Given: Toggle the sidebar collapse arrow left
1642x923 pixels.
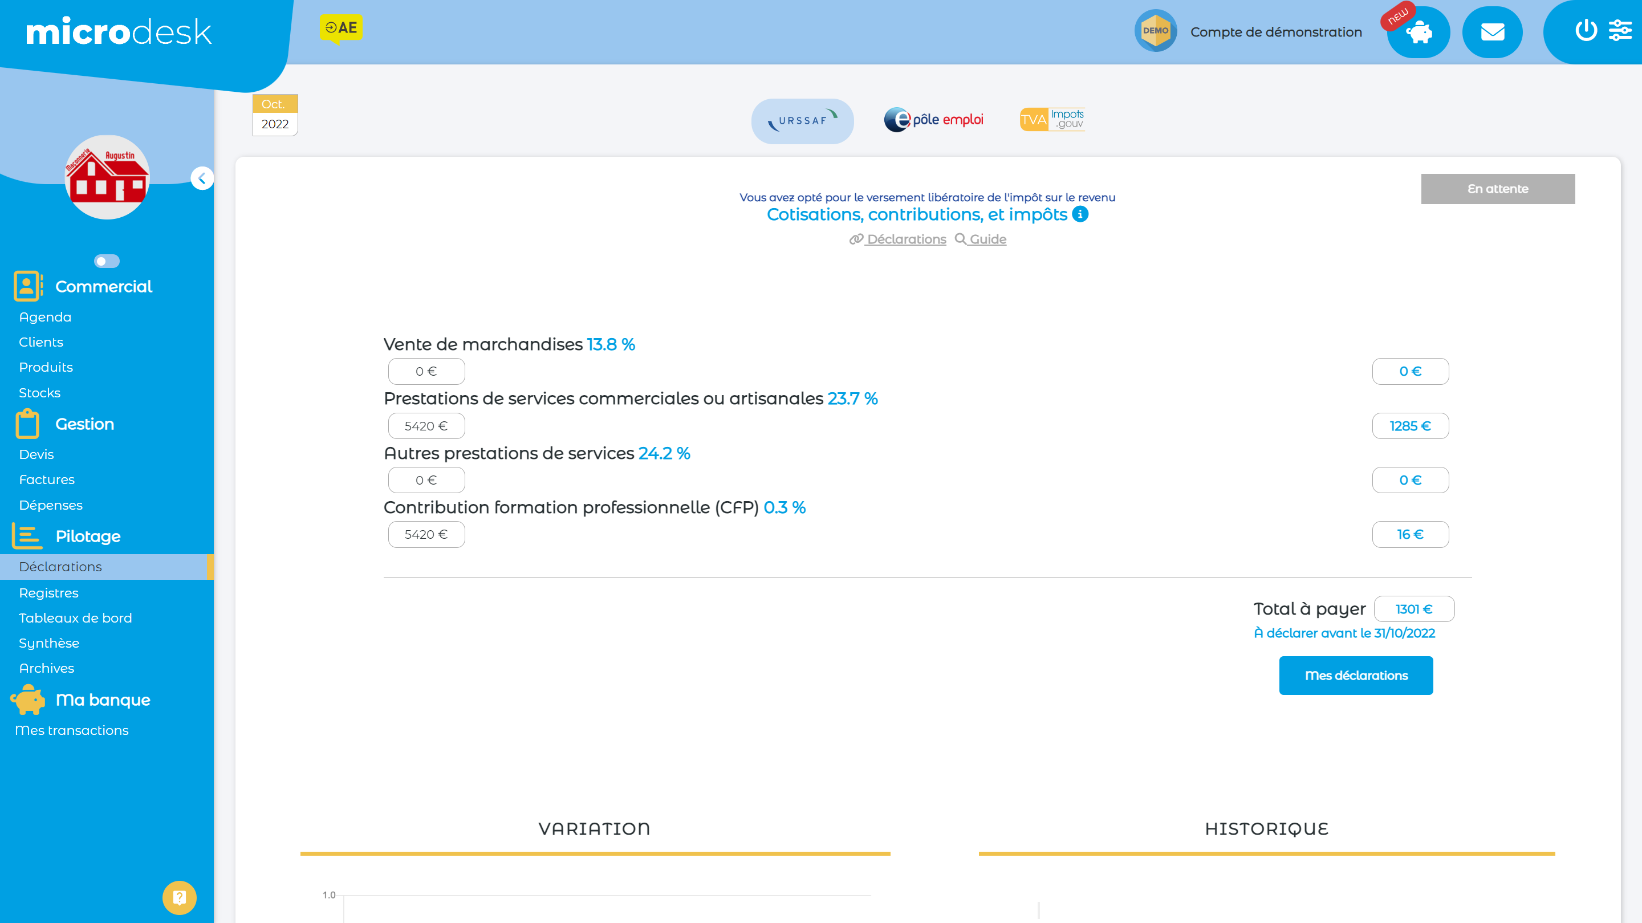Looking at the screenshot, I should click(203, 178).
